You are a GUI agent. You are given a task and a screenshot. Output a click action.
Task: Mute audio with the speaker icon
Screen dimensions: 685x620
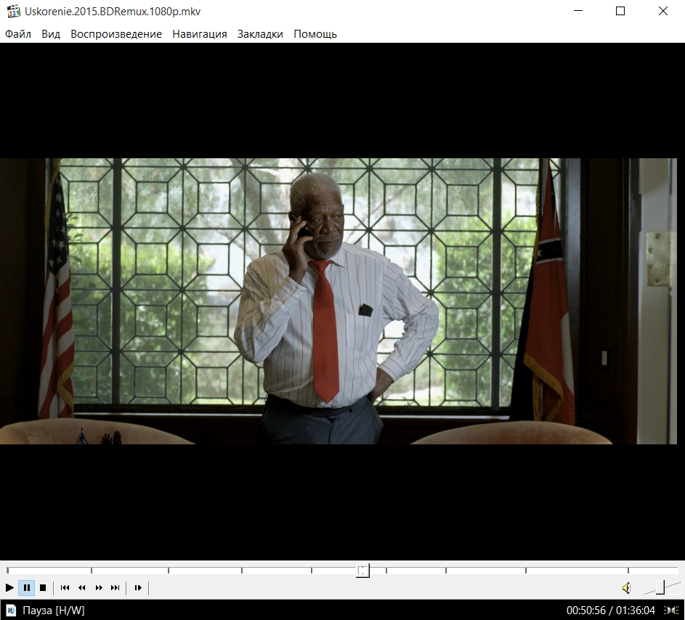(626, 587)
